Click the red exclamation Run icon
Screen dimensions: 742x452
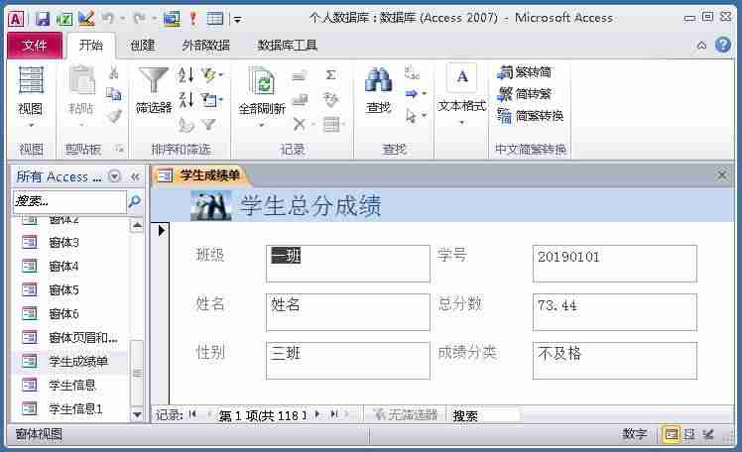pos(192,19)
